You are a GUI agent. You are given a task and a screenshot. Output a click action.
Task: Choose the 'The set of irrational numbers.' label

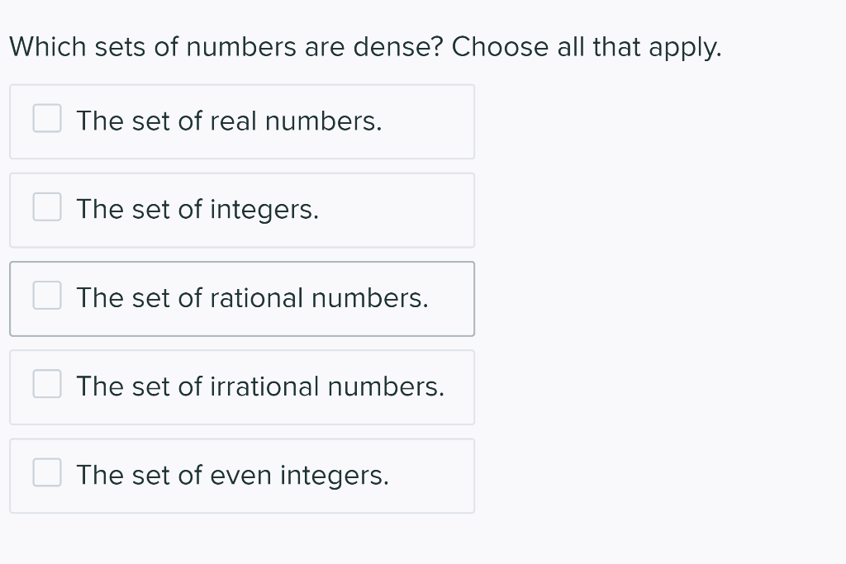[260, 386]
